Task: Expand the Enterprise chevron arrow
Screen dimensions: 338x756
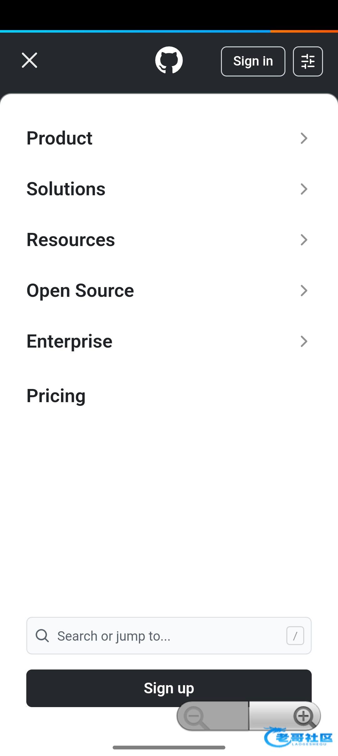Action: tap(304, 341)
